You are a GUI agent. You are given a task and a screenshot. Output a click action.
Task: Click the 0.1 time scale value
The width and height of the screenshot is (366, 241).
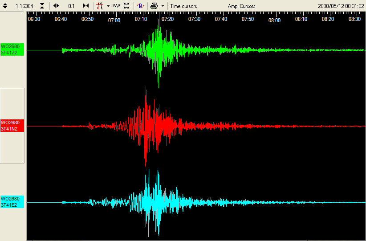[71, 6]
